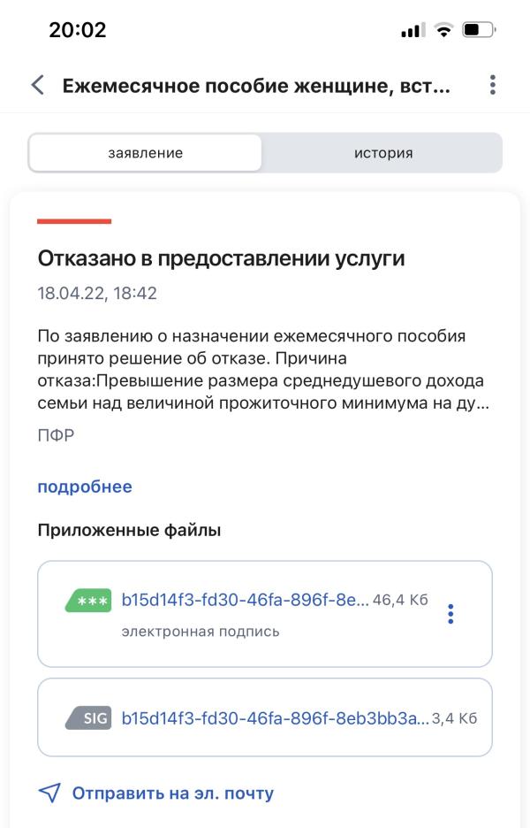The height and width of the screenshot is (828, 530).
Task: Tap the green *** file type badge
Action: click(x=88, y=601)
